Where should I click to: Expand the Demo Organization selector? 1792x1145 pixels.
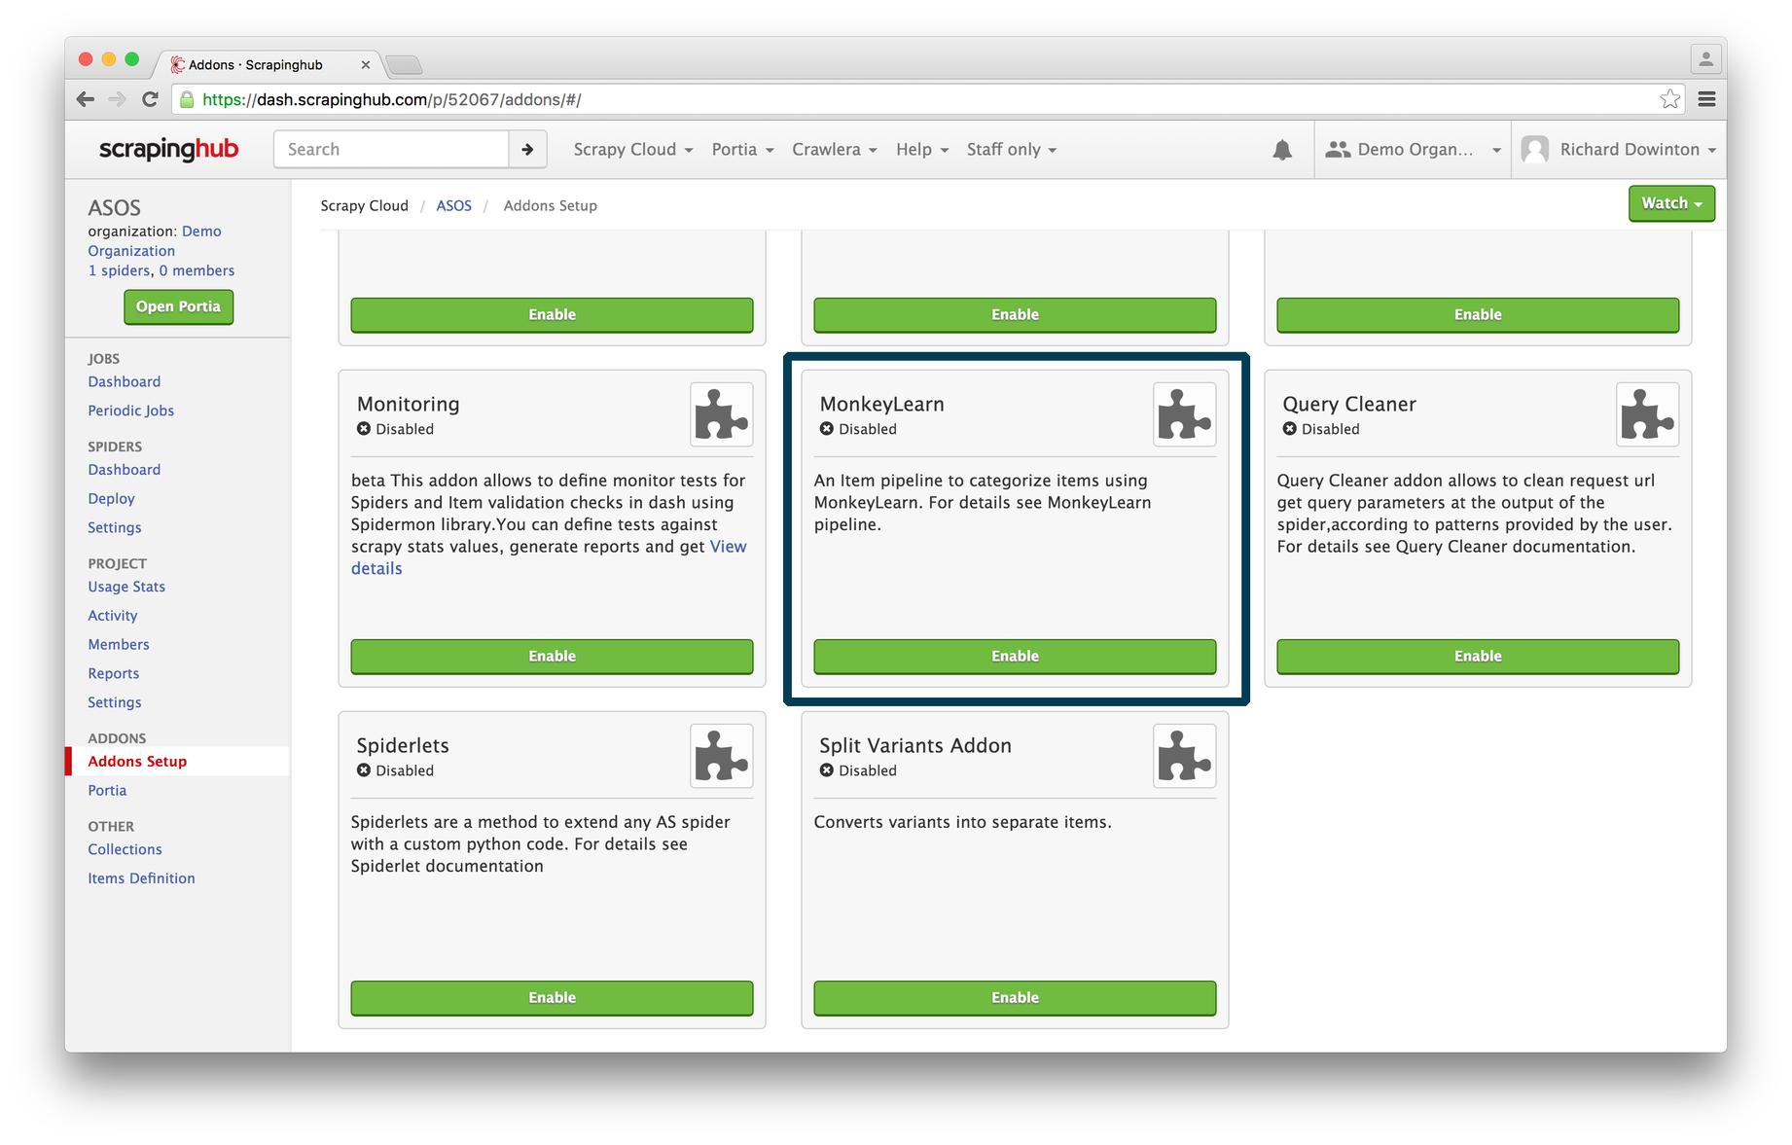pos(1413,150)
